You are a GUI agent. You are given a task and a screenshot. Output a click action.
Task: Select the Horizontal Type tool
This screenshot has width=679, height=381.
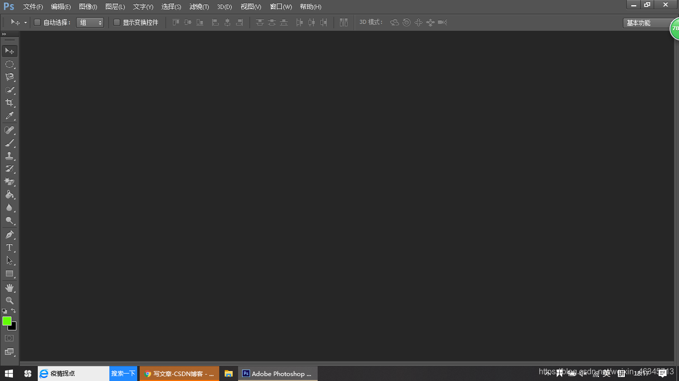point(9,248)
